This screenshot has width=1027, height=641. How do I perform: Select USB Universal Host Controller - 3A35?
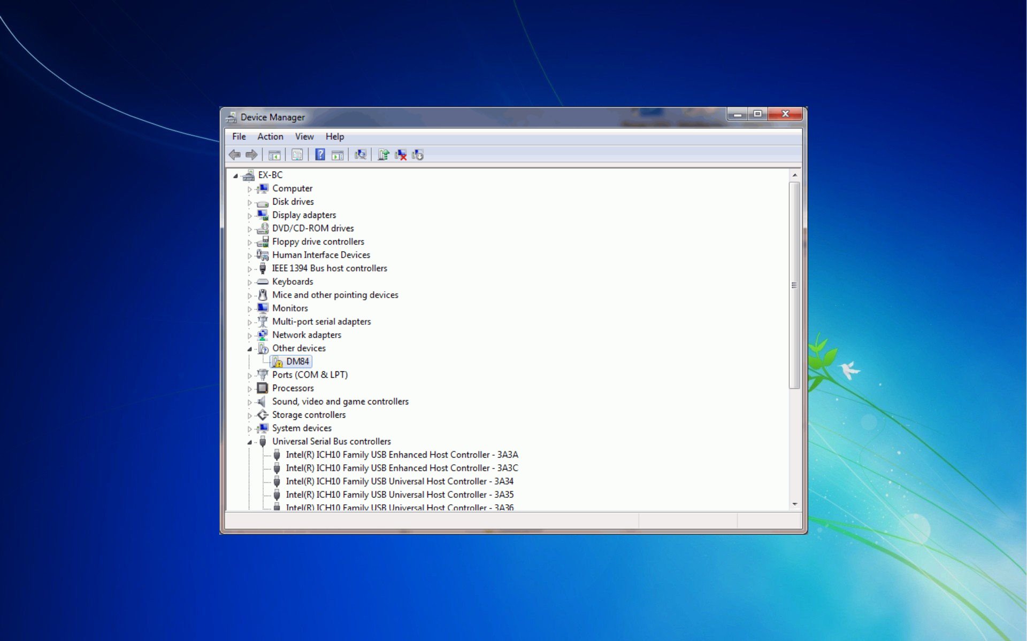(x=400, y=495)
